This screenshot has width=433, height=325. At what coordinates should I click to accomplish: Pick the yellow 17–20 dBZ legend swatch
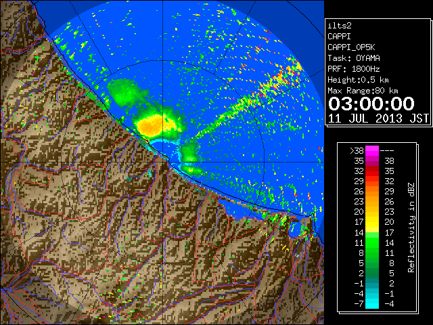point(372,222)
